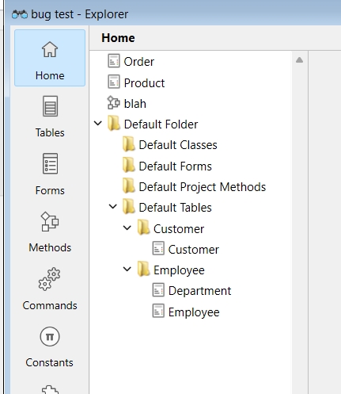Open the Commands gears page
Viewport: 341px width, 394px height.
pos(50,289)
